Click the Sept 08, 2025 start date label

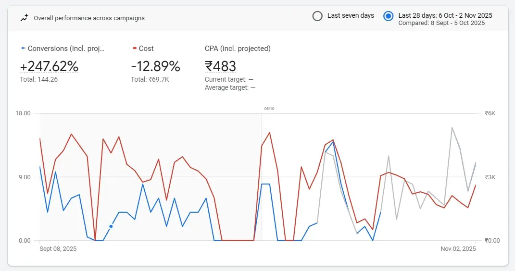[x=58, y=249]
